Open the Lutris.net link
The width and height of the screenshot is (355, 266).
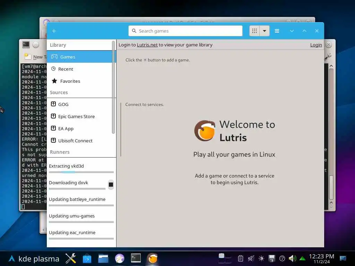(147, 45)
